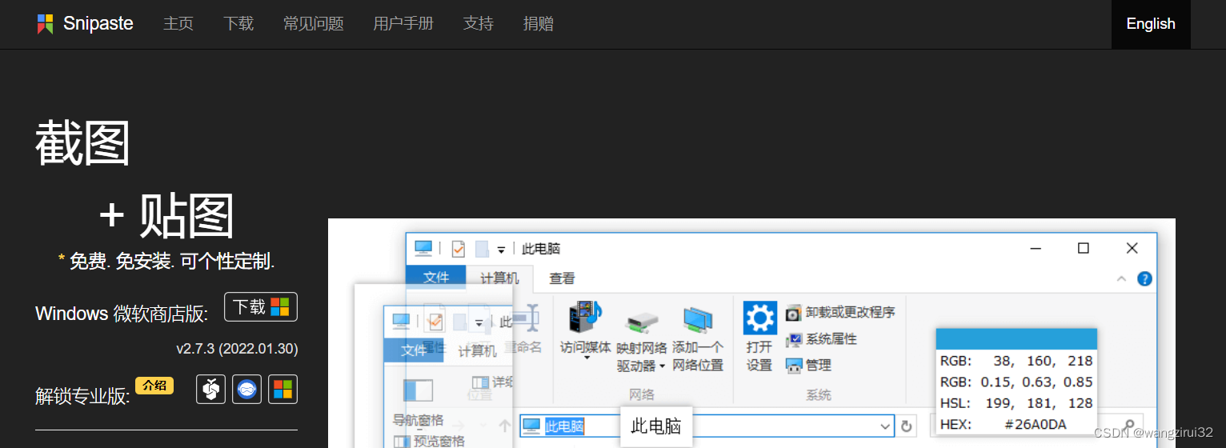The height and width of the screenshot is (448, 1226).
Task: Open the address bar history dropdown
Action: click(885, 426)
